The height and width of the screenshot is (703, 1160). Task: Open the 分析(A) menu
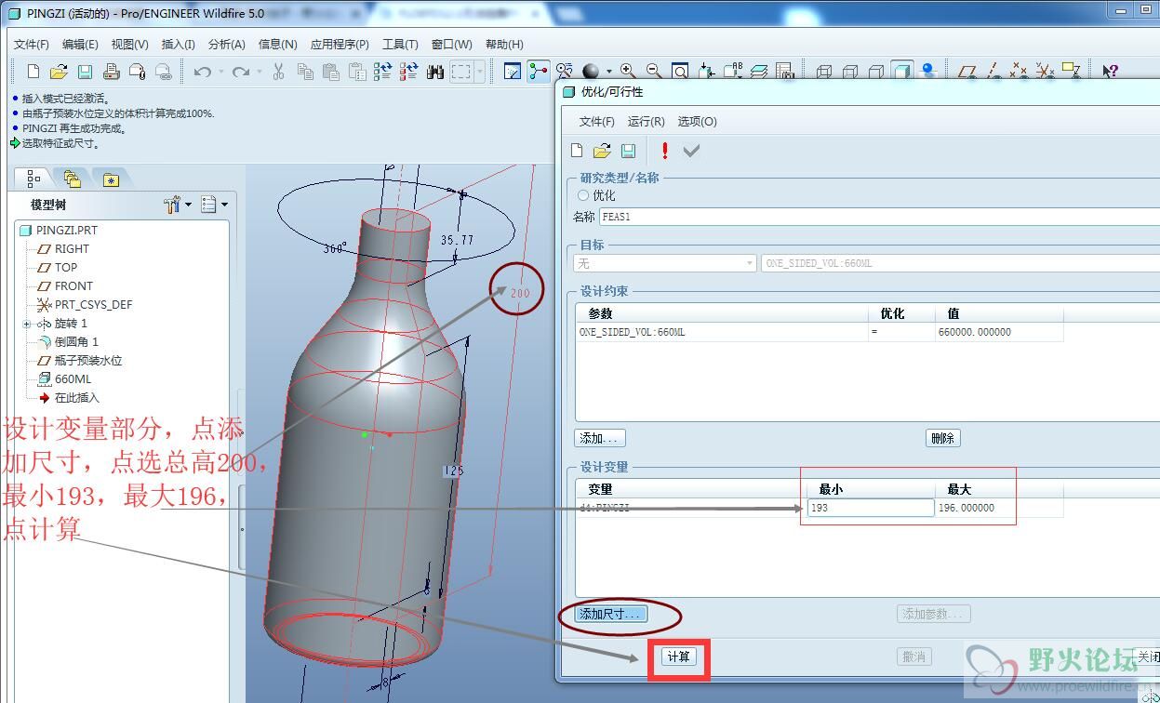(226, 45)
